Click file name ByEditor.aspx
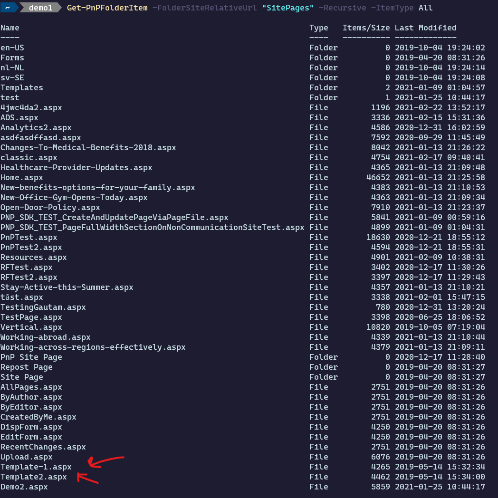This screenshot has height=498, width=498. point(31,407)
